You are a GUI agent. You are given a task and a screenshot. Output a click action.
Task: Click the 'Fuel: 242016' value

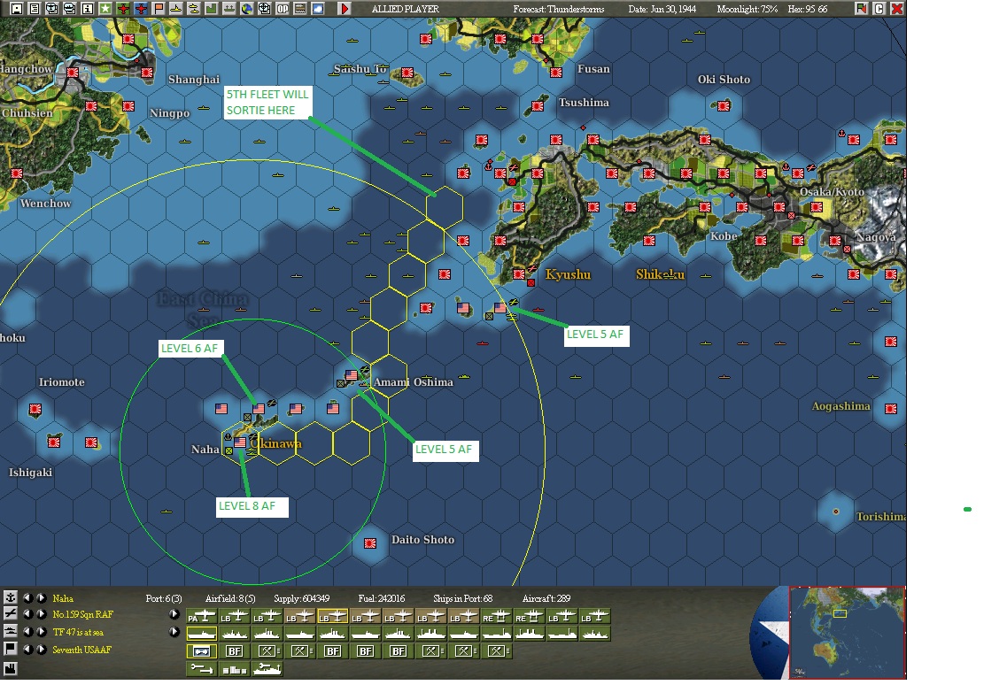[382, 598]
